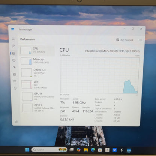Open the Task Manager navigation hamburger menu
Viewport: 156px width, 156px height.
[x=13, y=39]
